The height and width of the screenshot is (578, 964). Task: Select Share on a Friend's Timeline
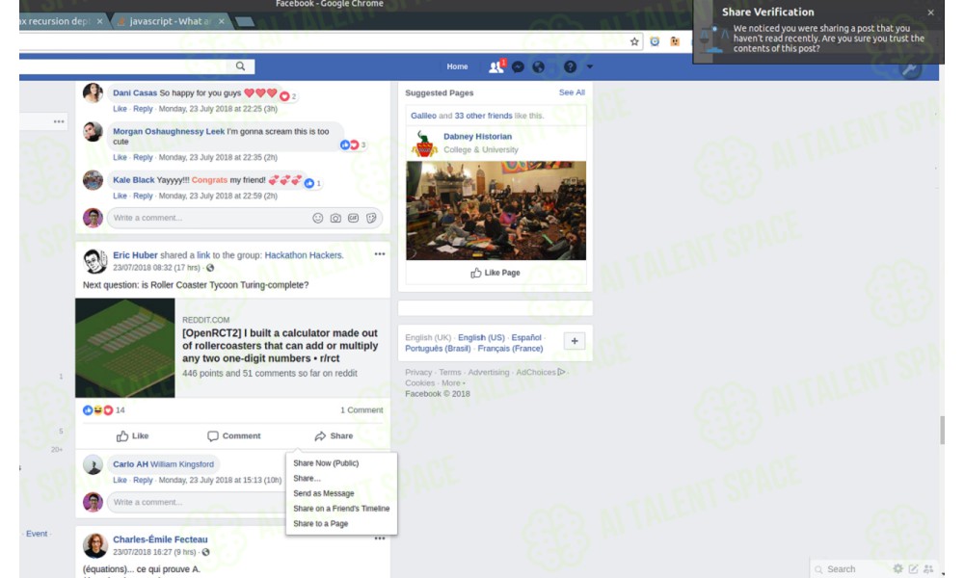tap(341, 509)
